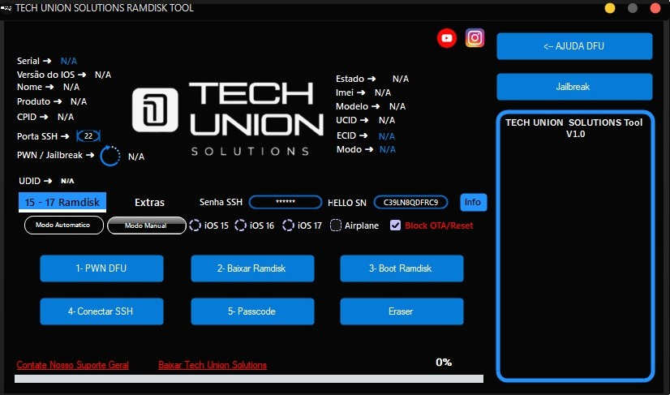Select the iOS 17 radio option
The image size is (670, 395).
288,225
